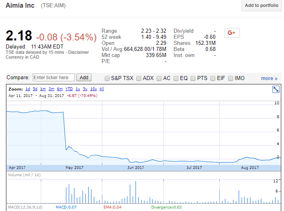Screen dimensions: 284x211
Task: Click the (TSE:AIM) ticker text
Action: click(53, 6)
